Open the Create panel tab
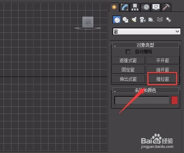 click(114, 7)
